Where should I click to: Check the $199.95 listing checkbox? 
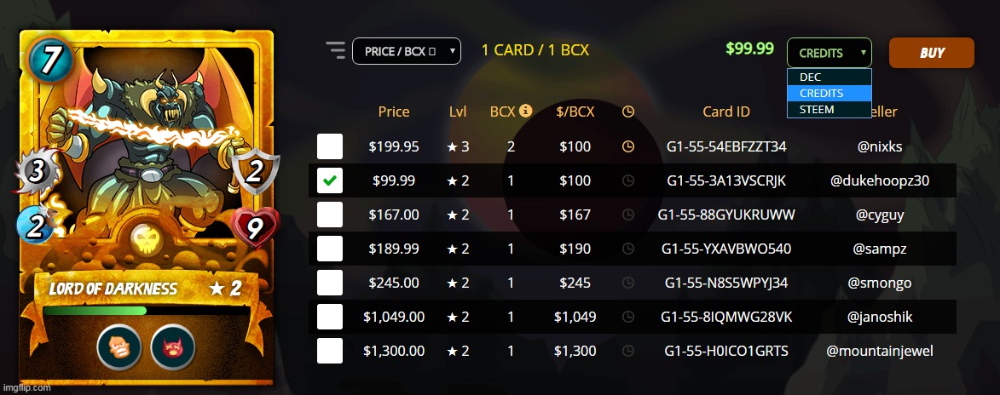point(330,146)
